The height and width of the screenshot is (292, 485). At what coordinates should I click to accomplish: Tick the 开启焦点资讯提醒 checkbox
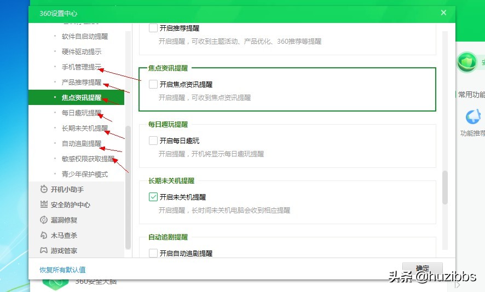(153, 84)
